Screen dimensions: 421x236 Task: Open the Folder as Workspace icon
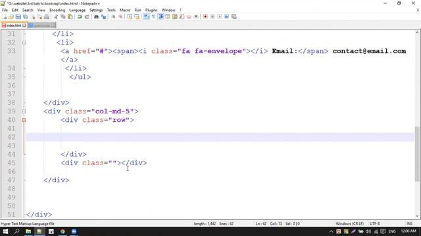pos(189,16)
